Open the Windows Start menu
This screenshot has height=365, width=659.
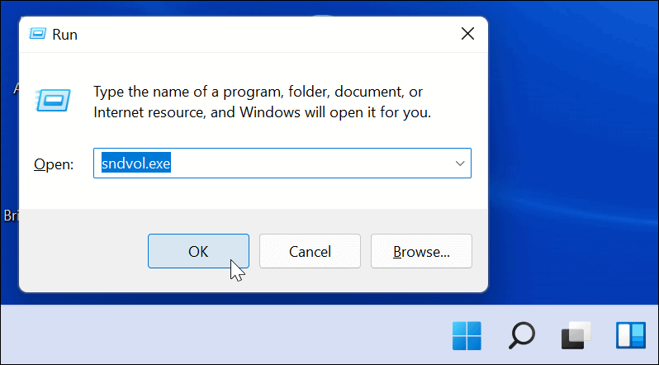(468, 336)
